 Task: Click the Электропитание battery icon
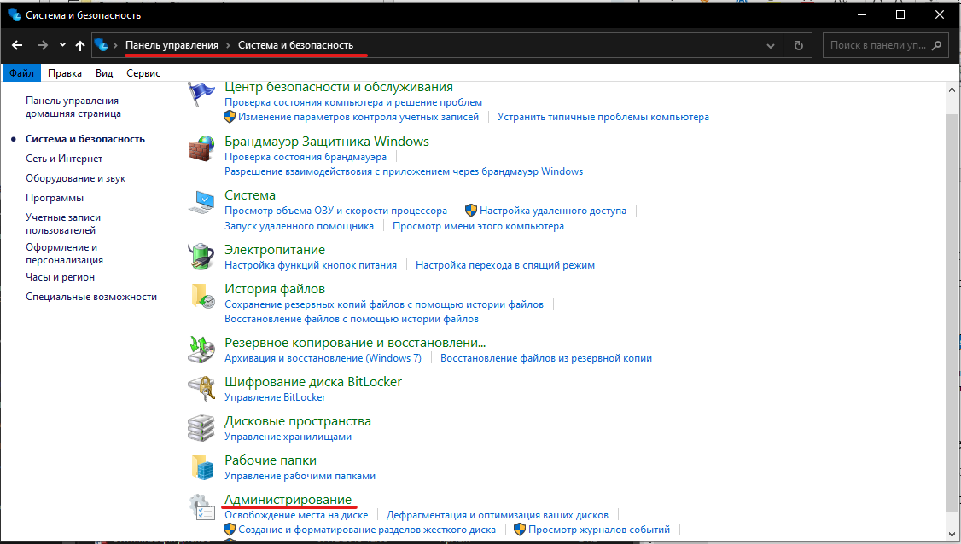coord(201,257)
